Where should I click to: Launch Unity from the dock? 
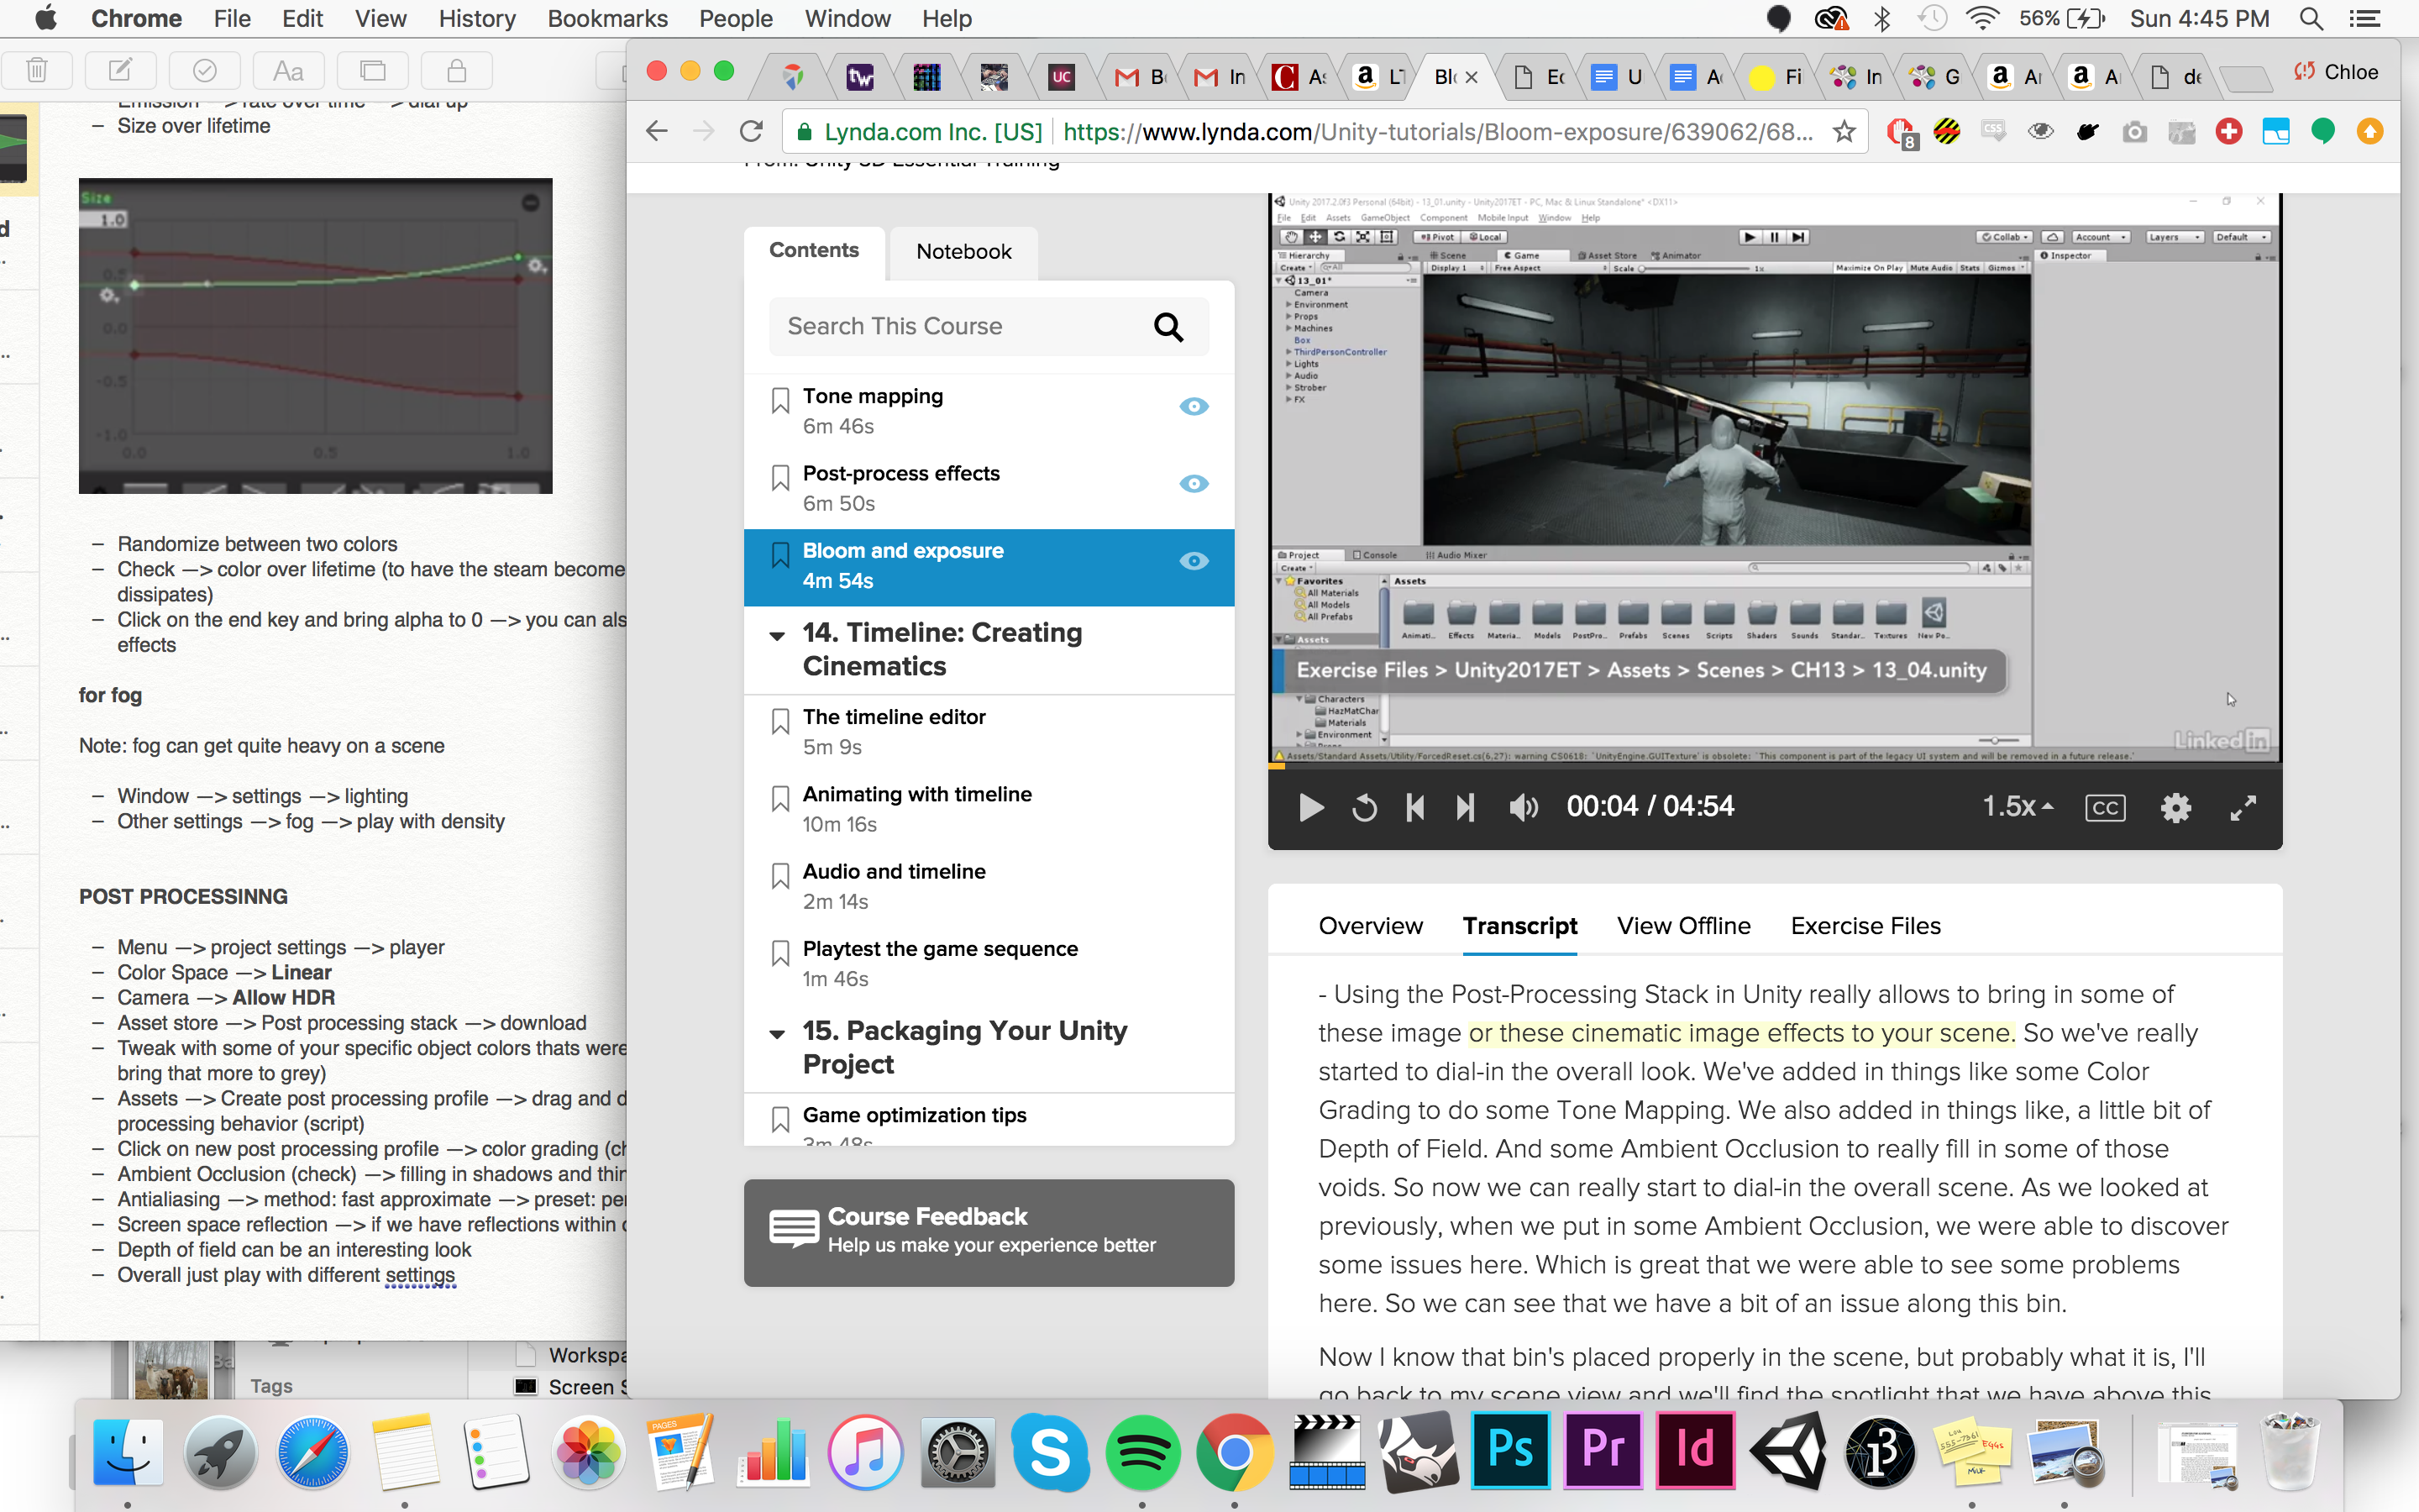[1787, 1451]
